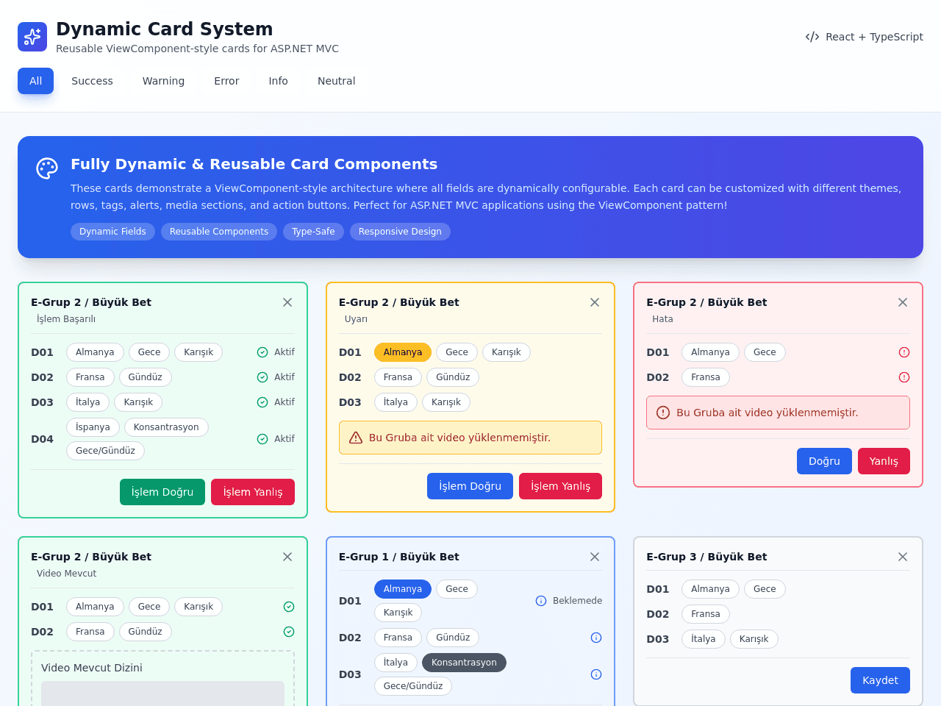941x706 pixels.
Task: Close the E-Grup 3 / Büyük Bet card
Action: click(903, 557)
